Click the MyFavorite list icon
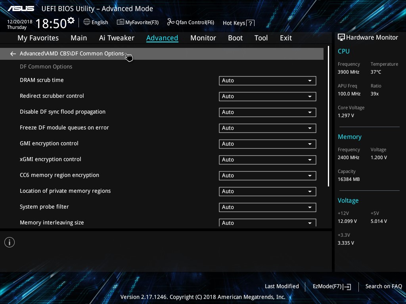The height and width of the screenshot is (304, 406). point(121,22)
